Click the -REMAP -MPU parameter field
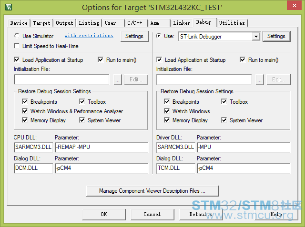305x227 pixels. point(102,148)
